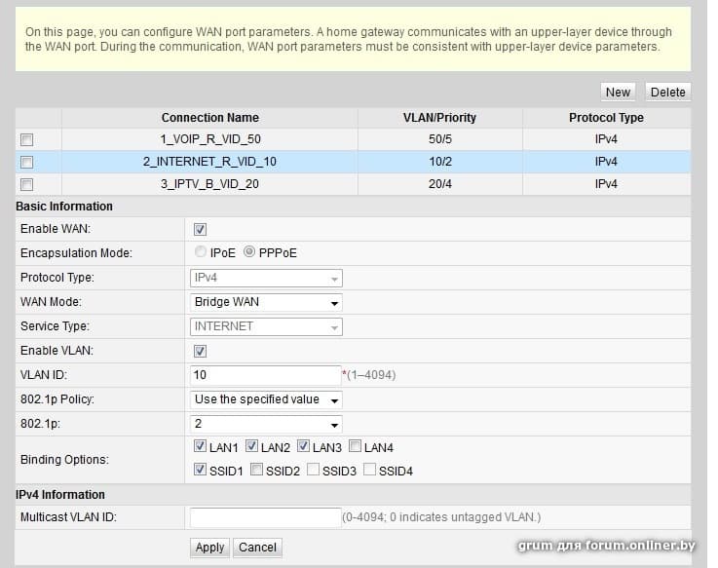Enable the SSID2 binding option
The width and height of the screenshot is (718, 568).
(x=256, y=471)
